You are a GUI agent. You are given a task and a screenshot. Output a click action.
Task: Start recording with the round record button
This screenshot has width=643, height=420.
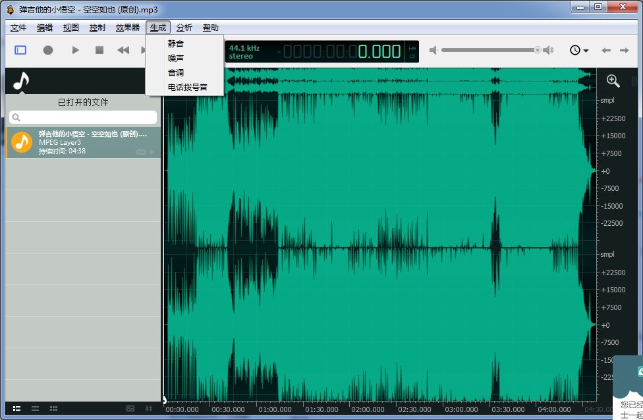pos(48,50)
